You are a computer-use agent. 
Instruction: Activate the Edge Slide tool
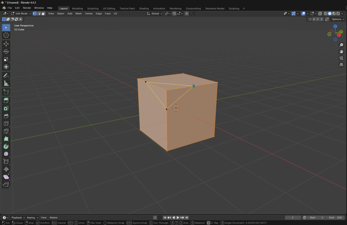coord(6,162)
